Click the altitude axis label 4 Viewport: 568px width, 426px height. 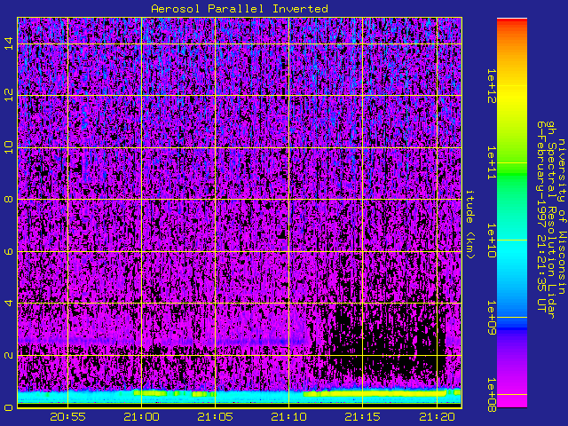(9, 304)
